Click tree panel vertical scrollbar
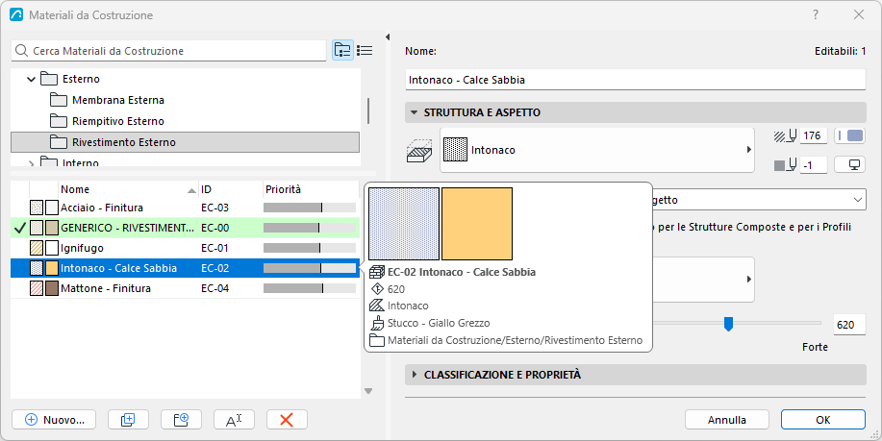 [368, 110]
